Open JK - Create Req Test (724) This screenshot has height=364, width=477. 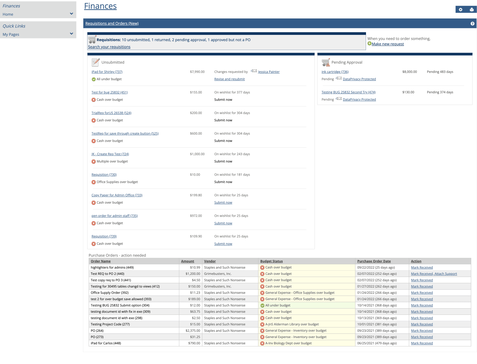tap(110, 154)
